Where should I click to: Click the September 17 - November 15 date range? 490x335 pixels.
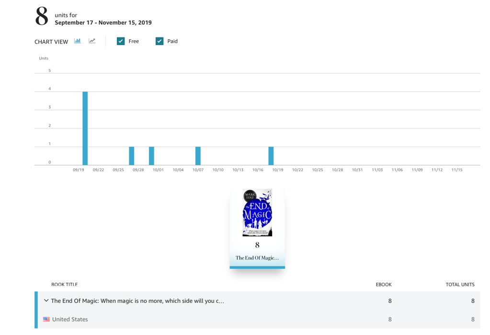103,23
